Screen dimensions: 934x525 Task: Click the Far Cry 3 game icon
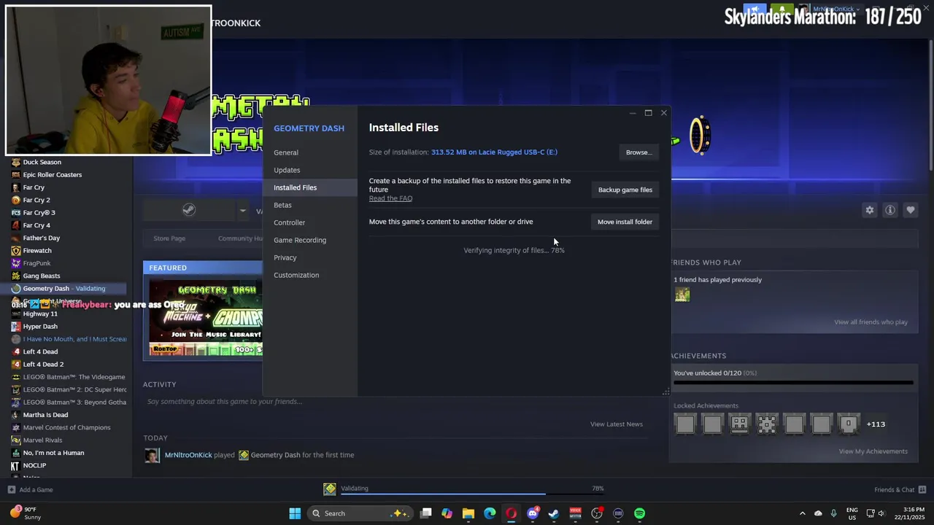tap(15, 212)
